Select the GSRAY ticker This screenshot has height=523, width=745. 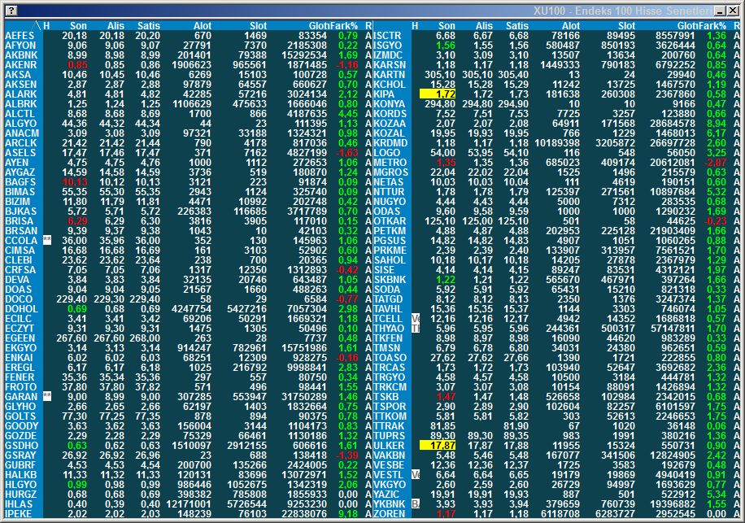(20, 455)
